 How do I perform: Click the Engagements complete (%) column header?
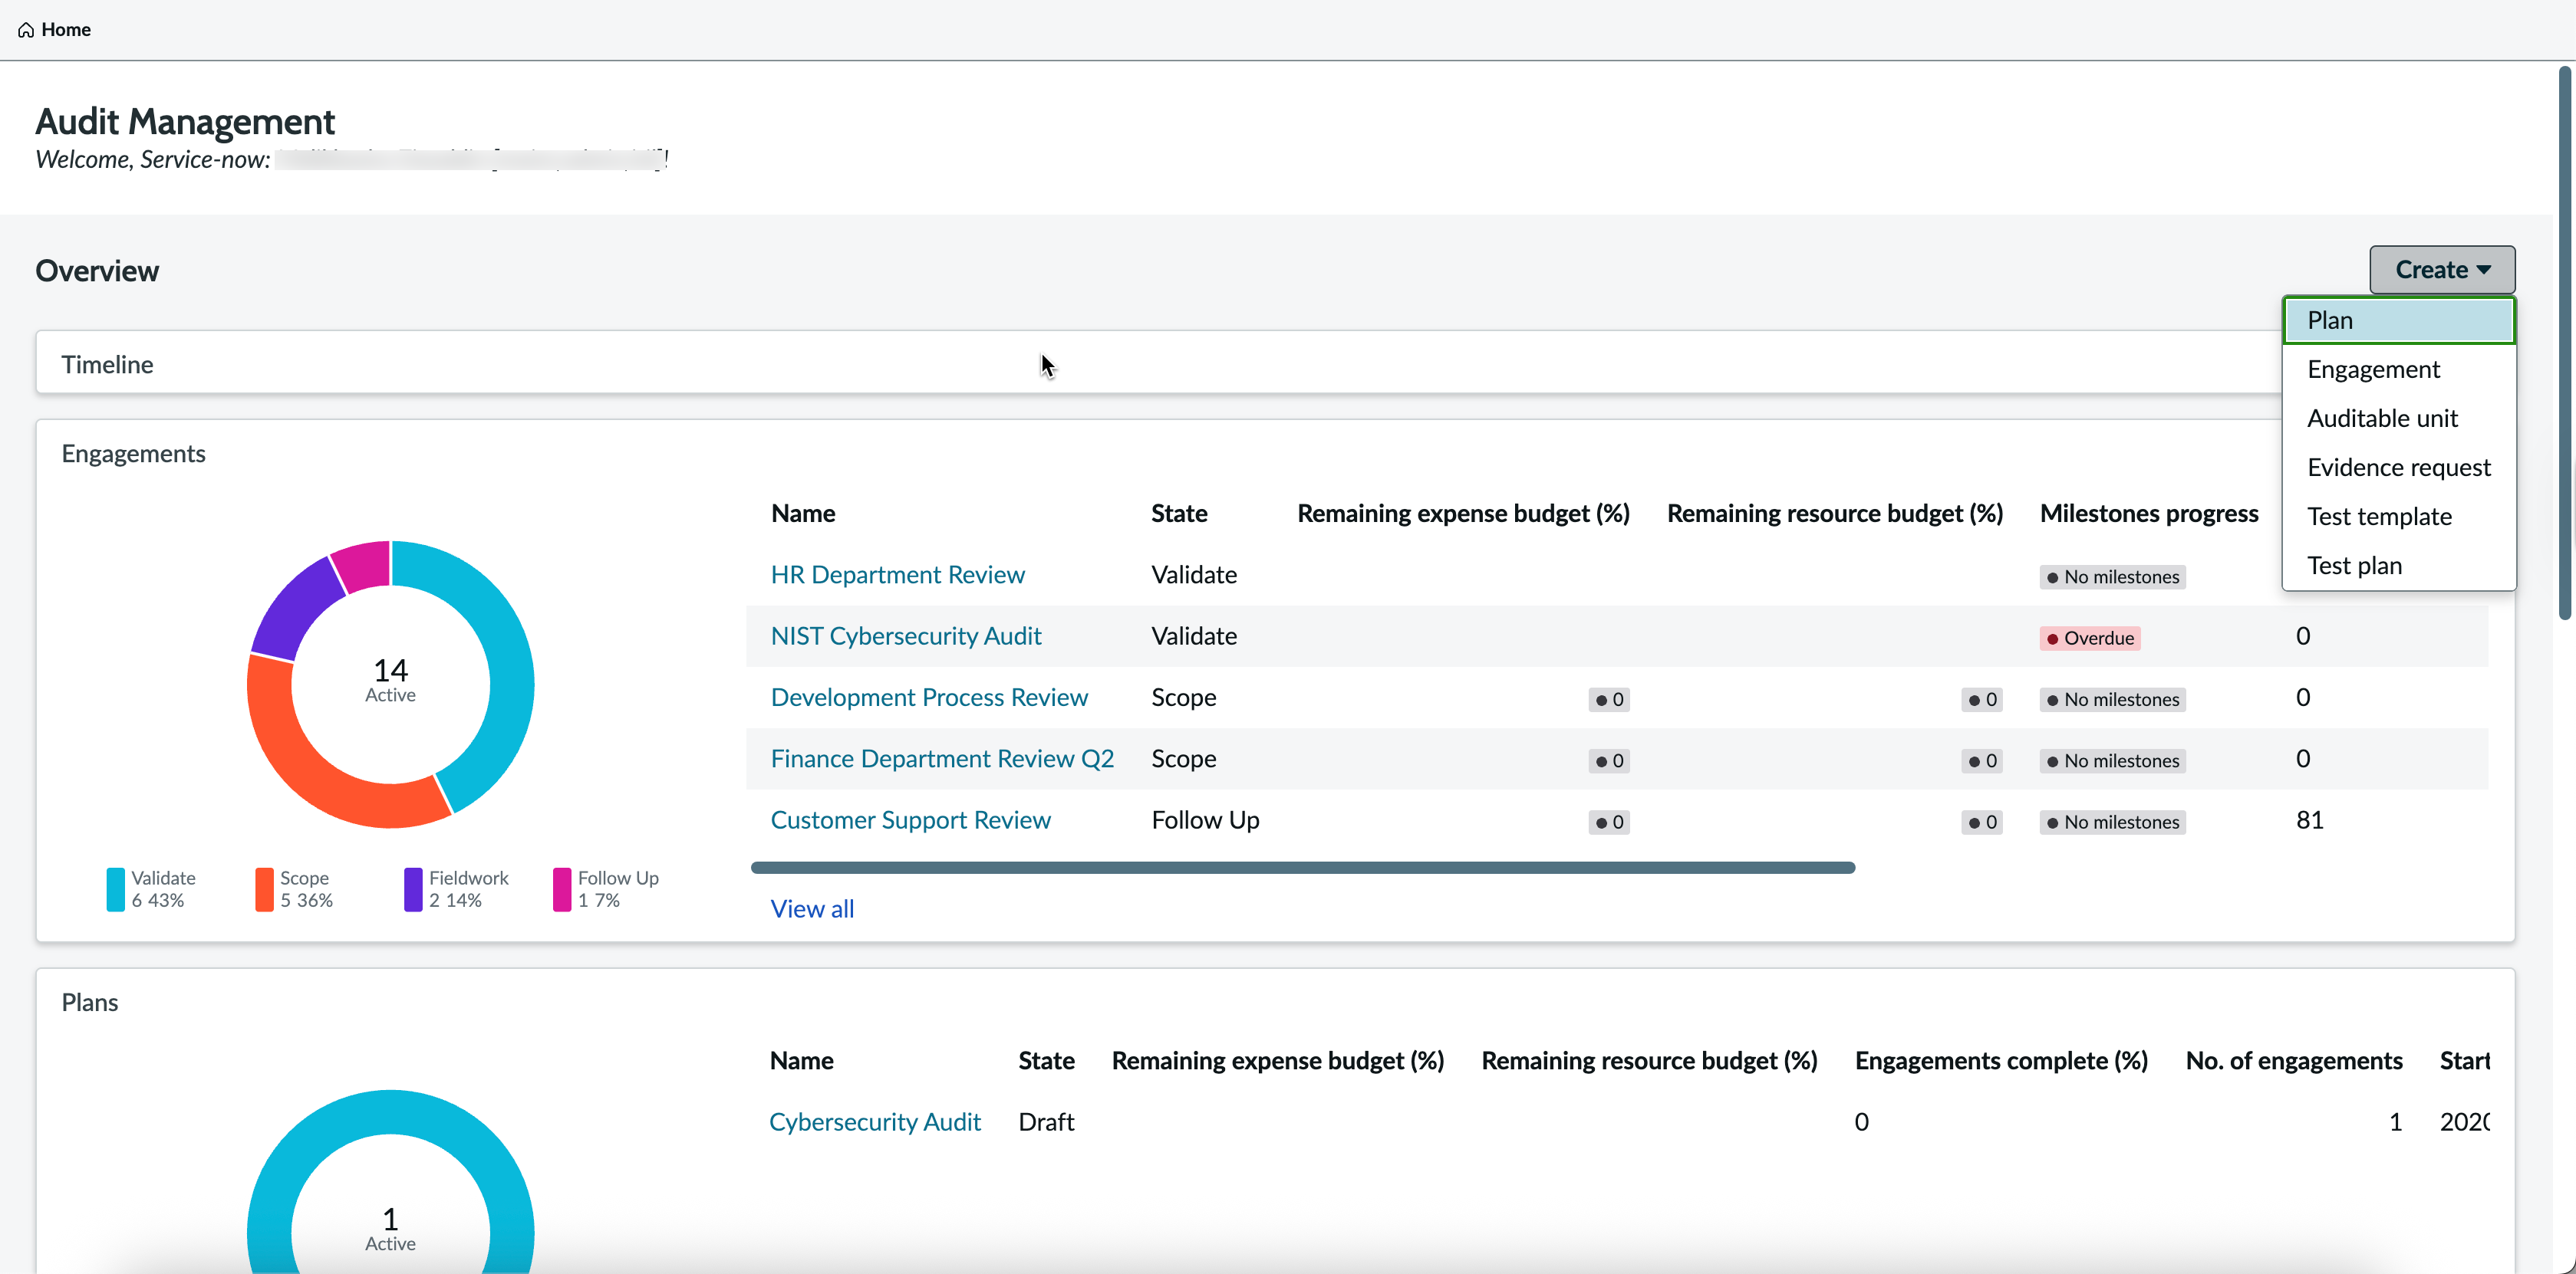coord(2001,1061)
